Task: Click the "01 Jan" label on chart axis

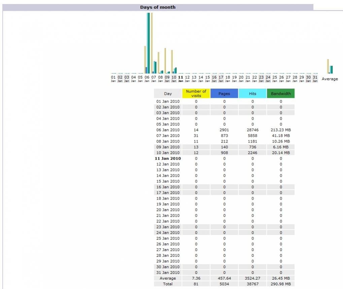Action: pyautogui.click(x=113, y=79)
